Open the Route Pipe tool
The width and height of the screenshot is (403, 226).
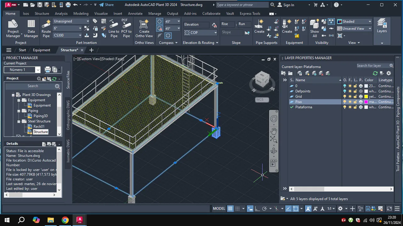coord(46,29)
